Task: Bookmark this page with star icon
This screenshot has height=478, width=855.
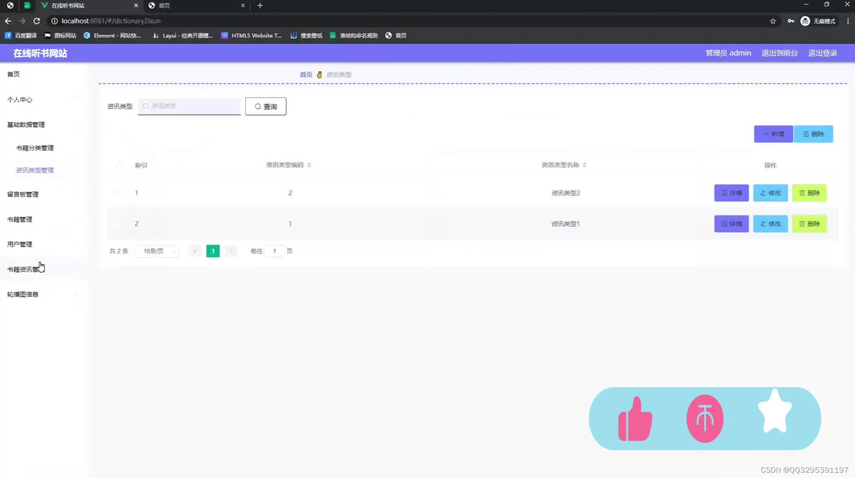Action: [773, 21]
